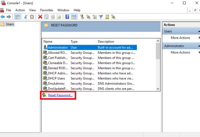Sort list by Description column
This screenshot has width=200, height=137.
116,41
